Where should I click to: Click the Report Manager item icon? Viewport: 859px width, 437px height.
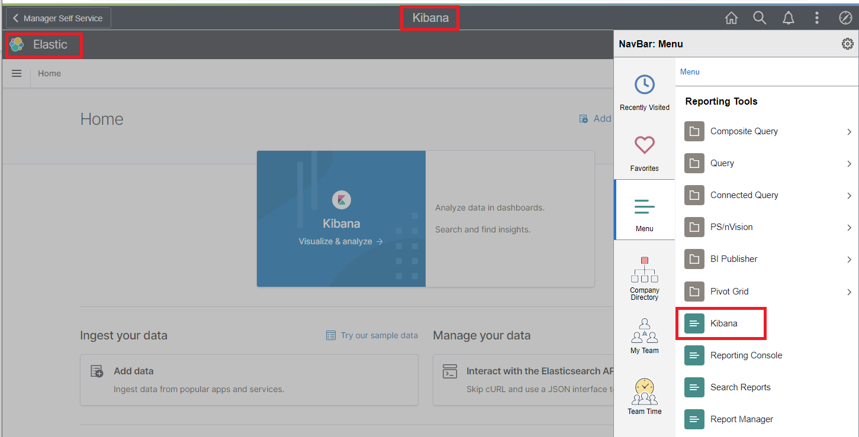click(x=694, y=419)
